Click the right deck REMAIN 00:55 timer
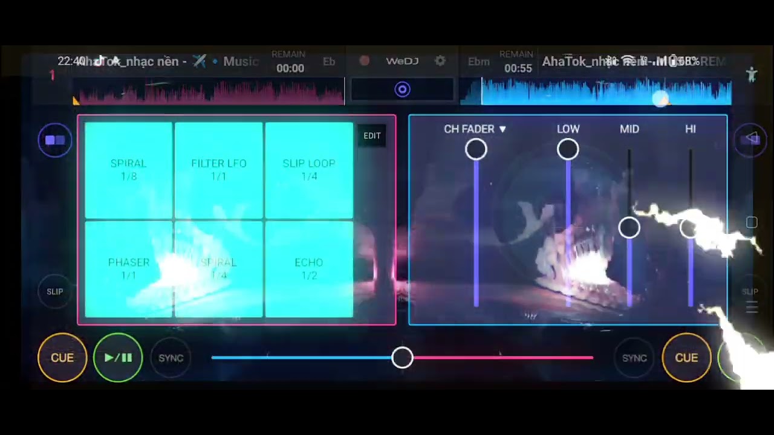Screen dimensions: 774x435 tap(518, 62)
